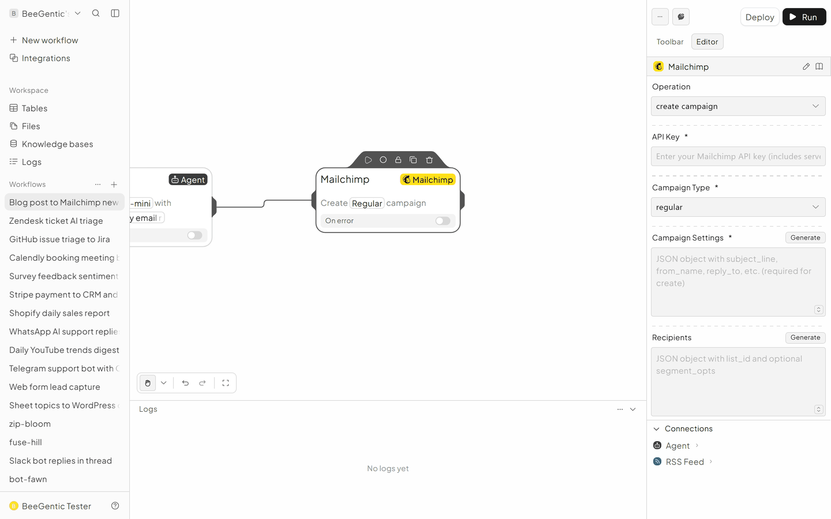The height and width of the screenshot is (519, 831).
Task: Undo the last canvas action
Action: coord(185,383)
